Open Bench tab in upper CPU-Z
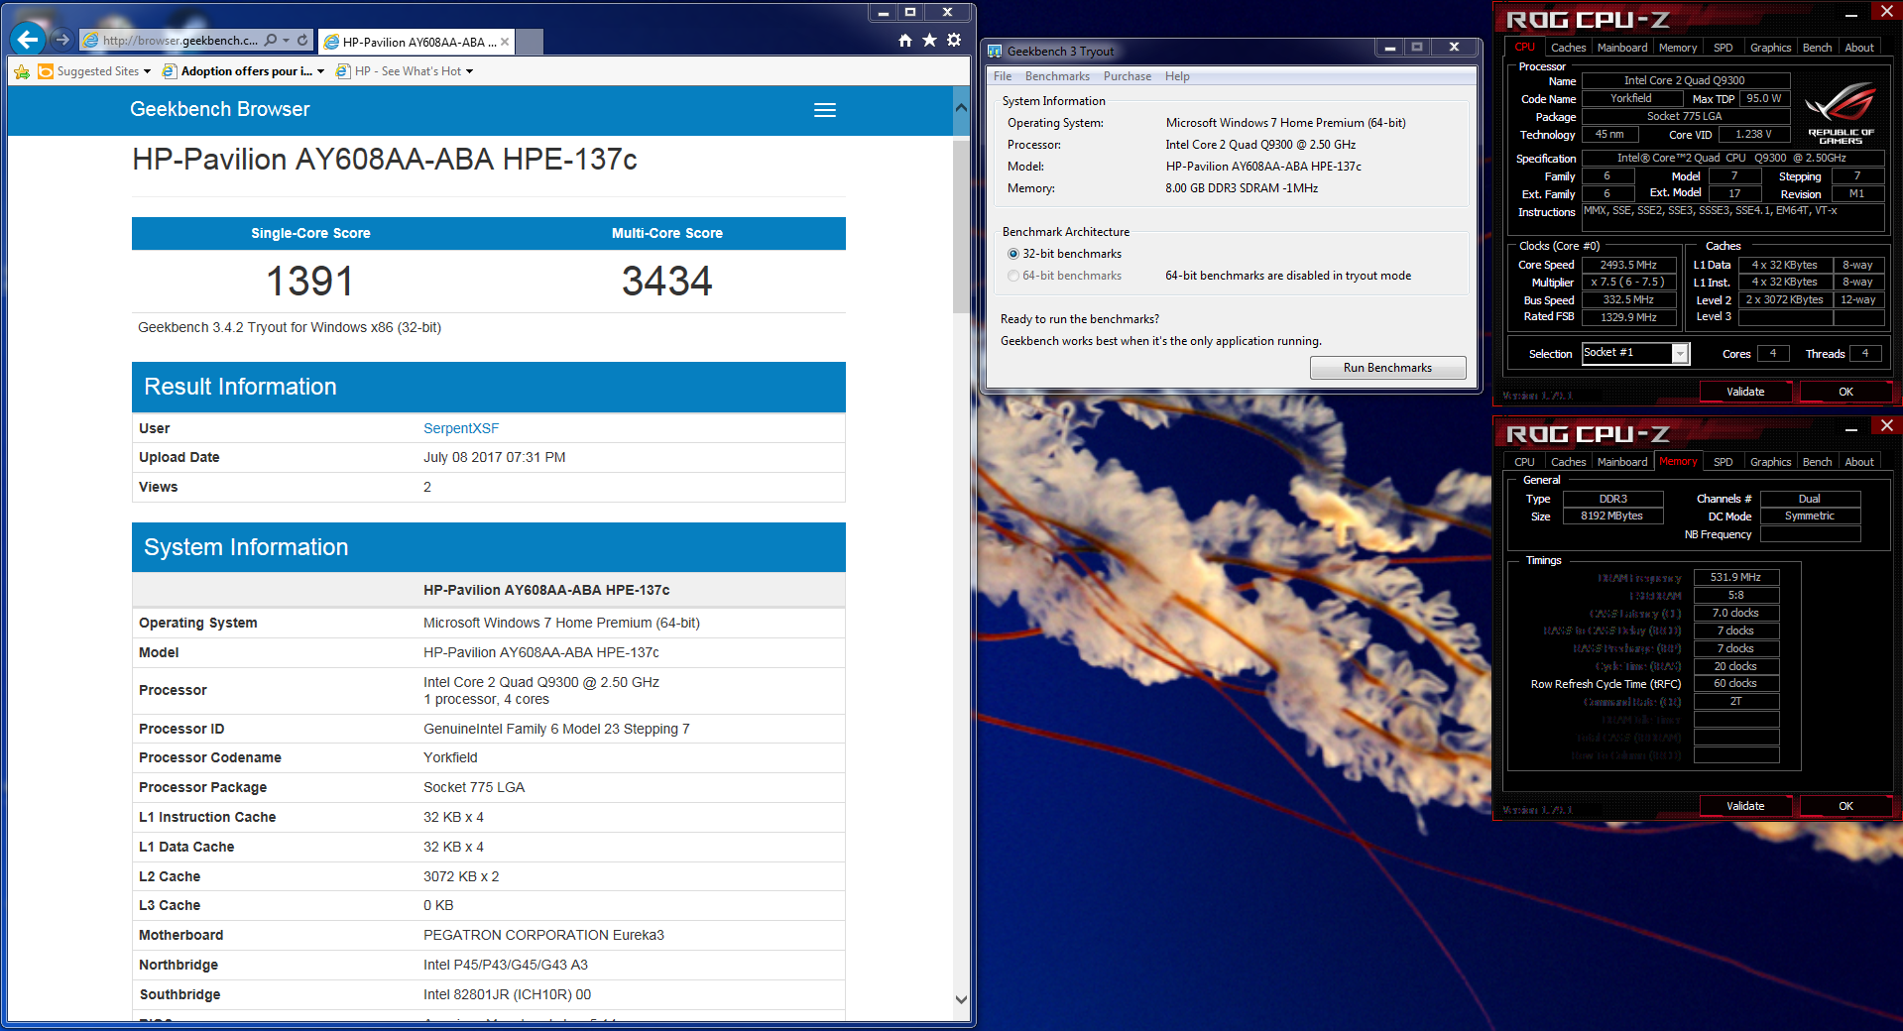 tap(1817, 48)
